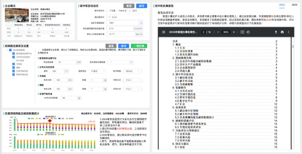Open '6.1 清洁能源替代效果评估' contents entry
This screenshot has height=154, width=302.
pyautogui.click(x=191, y=124)
